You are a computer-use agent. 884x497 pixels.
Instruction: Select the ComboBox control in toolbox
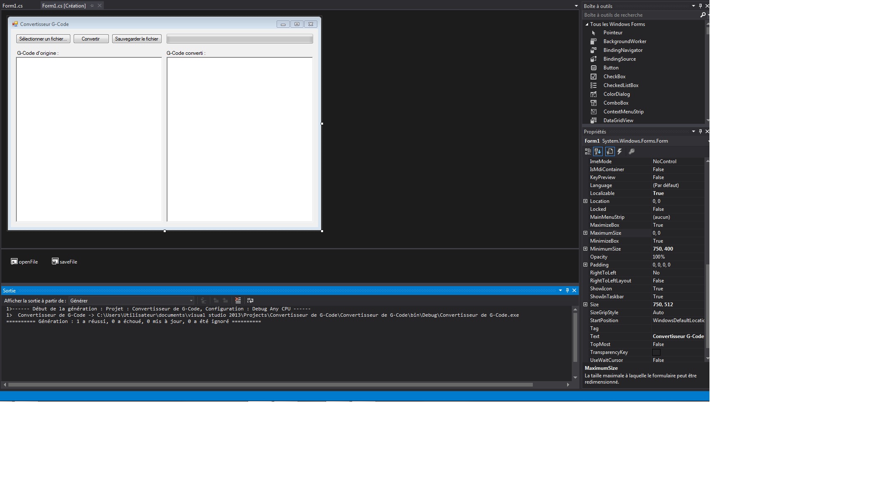click(x=615, y=103)
